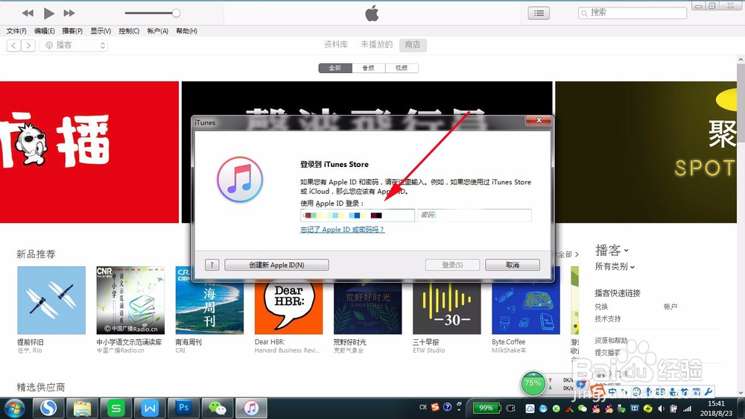Expand the 播客 heading dropdown in sidebar

click(x=612, y=251)
